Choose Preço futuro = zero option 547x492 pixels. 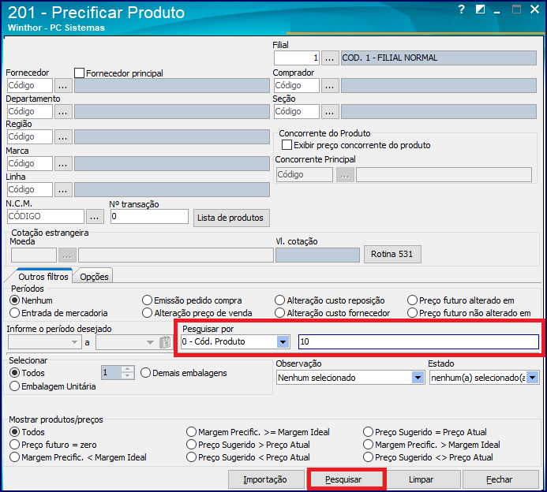[15, 445]
